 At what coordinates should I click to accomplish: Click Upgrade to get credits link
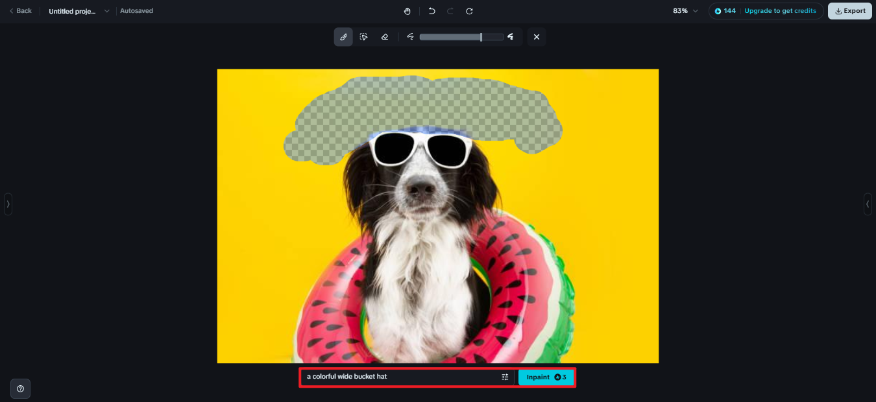[x=780, y=11]
